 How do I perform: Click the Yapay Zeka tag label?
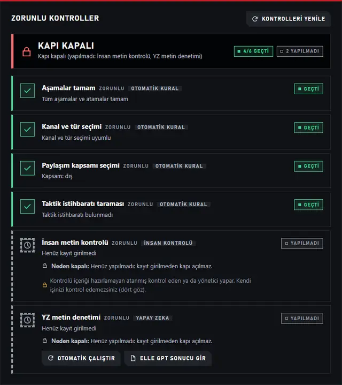153,318
